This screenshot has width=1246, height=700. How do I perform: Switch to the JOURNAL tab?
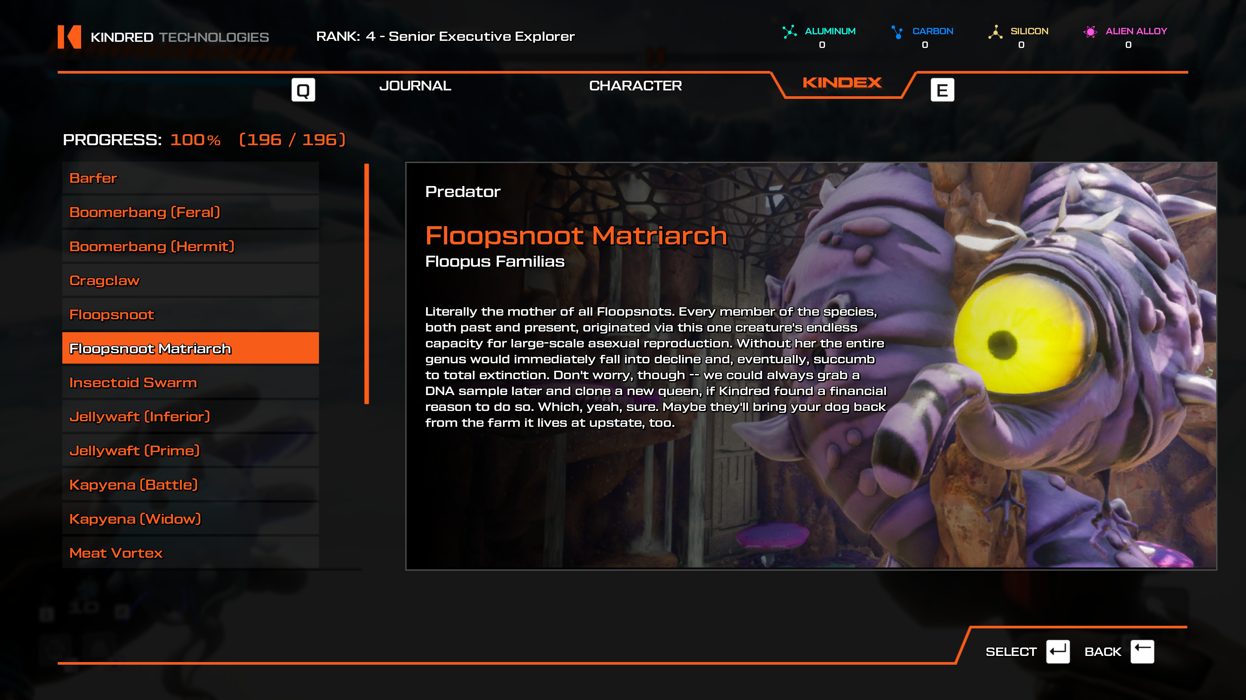click(415, 86)
